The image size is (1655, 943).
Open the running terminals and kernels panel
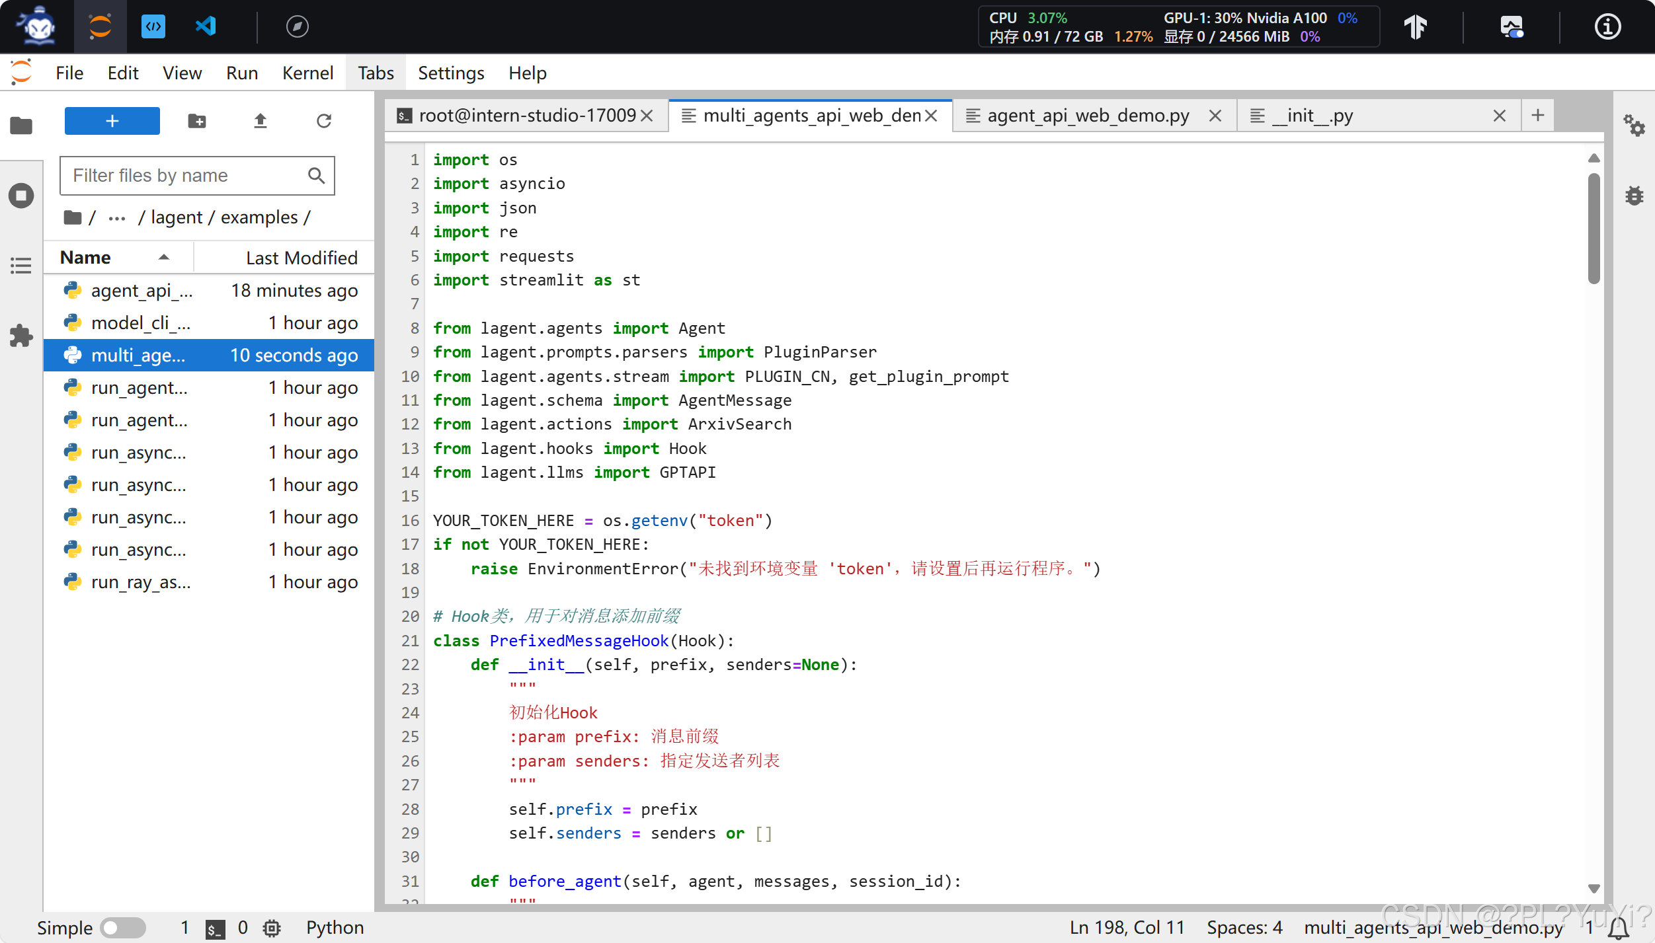click(x=22, y=196)
